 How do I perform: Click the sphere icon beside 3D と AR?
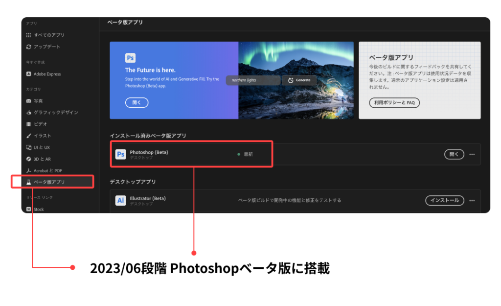point(29,159)
